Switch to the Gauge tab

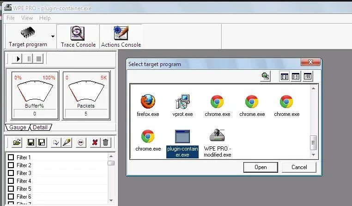click(18, 127)
